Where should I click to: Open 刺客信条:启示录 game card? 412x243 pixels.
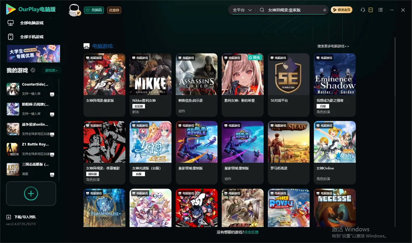click(x=197, y=85)
